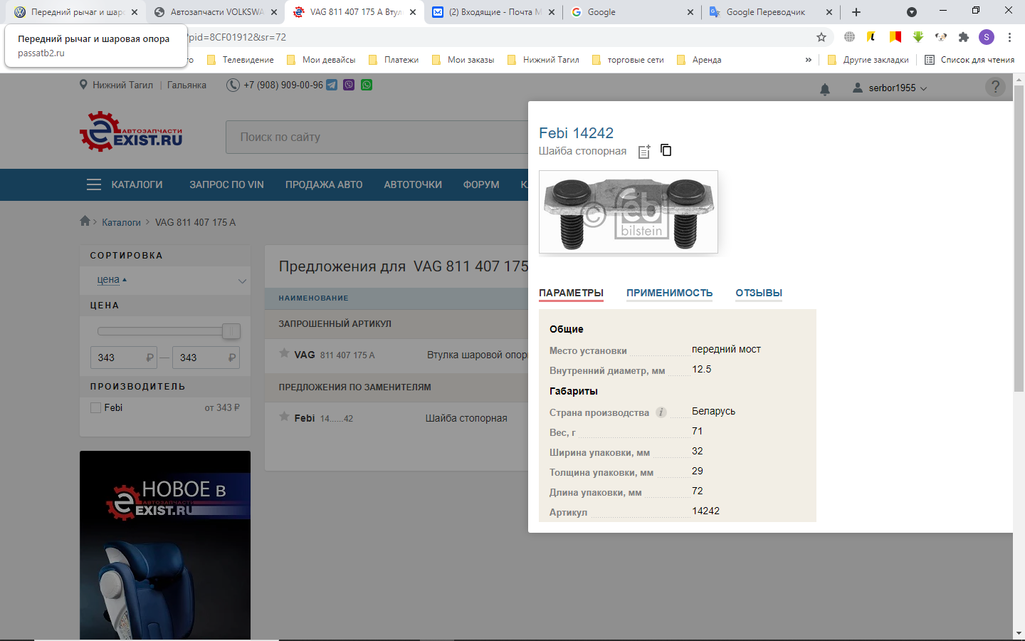Click the notepad add icon beside Шайба стопорная
Screen dimensions: 1025x641
click(x=644, y=151)
